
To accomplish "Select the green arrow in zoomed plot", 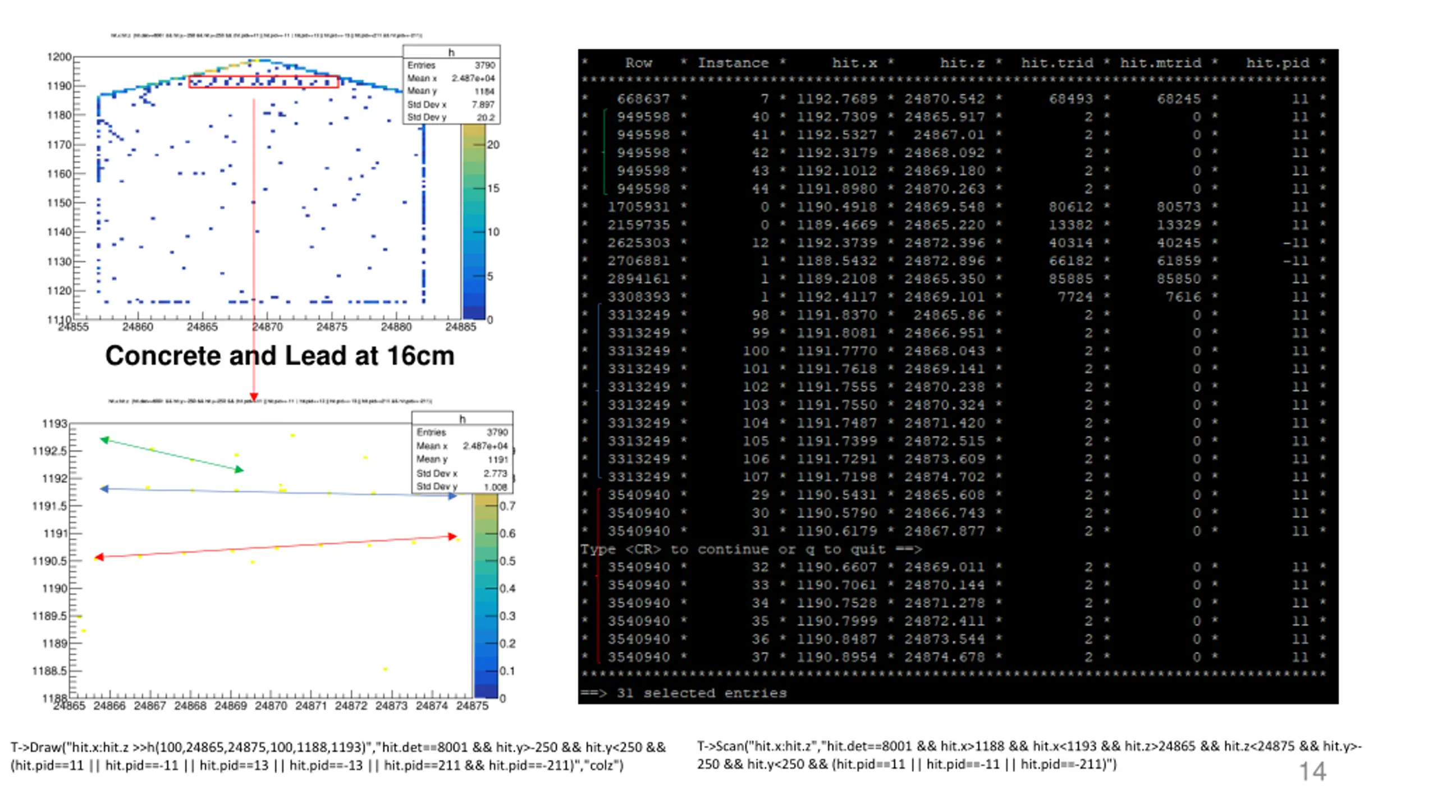I will tap(172, 454).
